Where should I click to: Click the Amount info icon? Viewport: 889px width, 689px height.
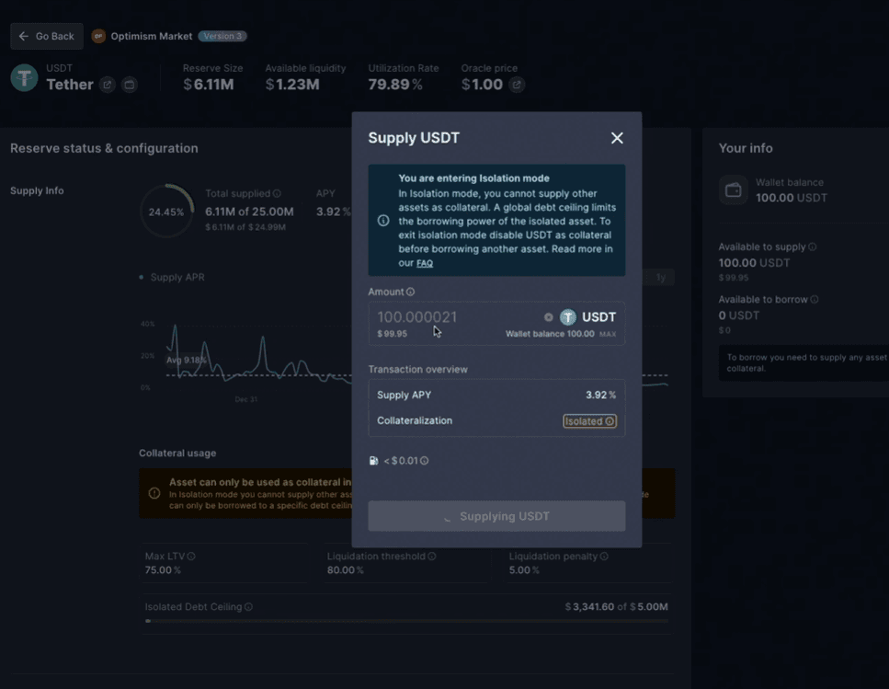(410, 292)
